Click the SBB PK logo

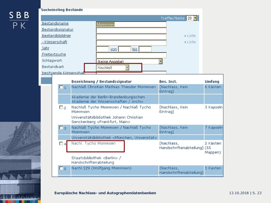(19, 20)
